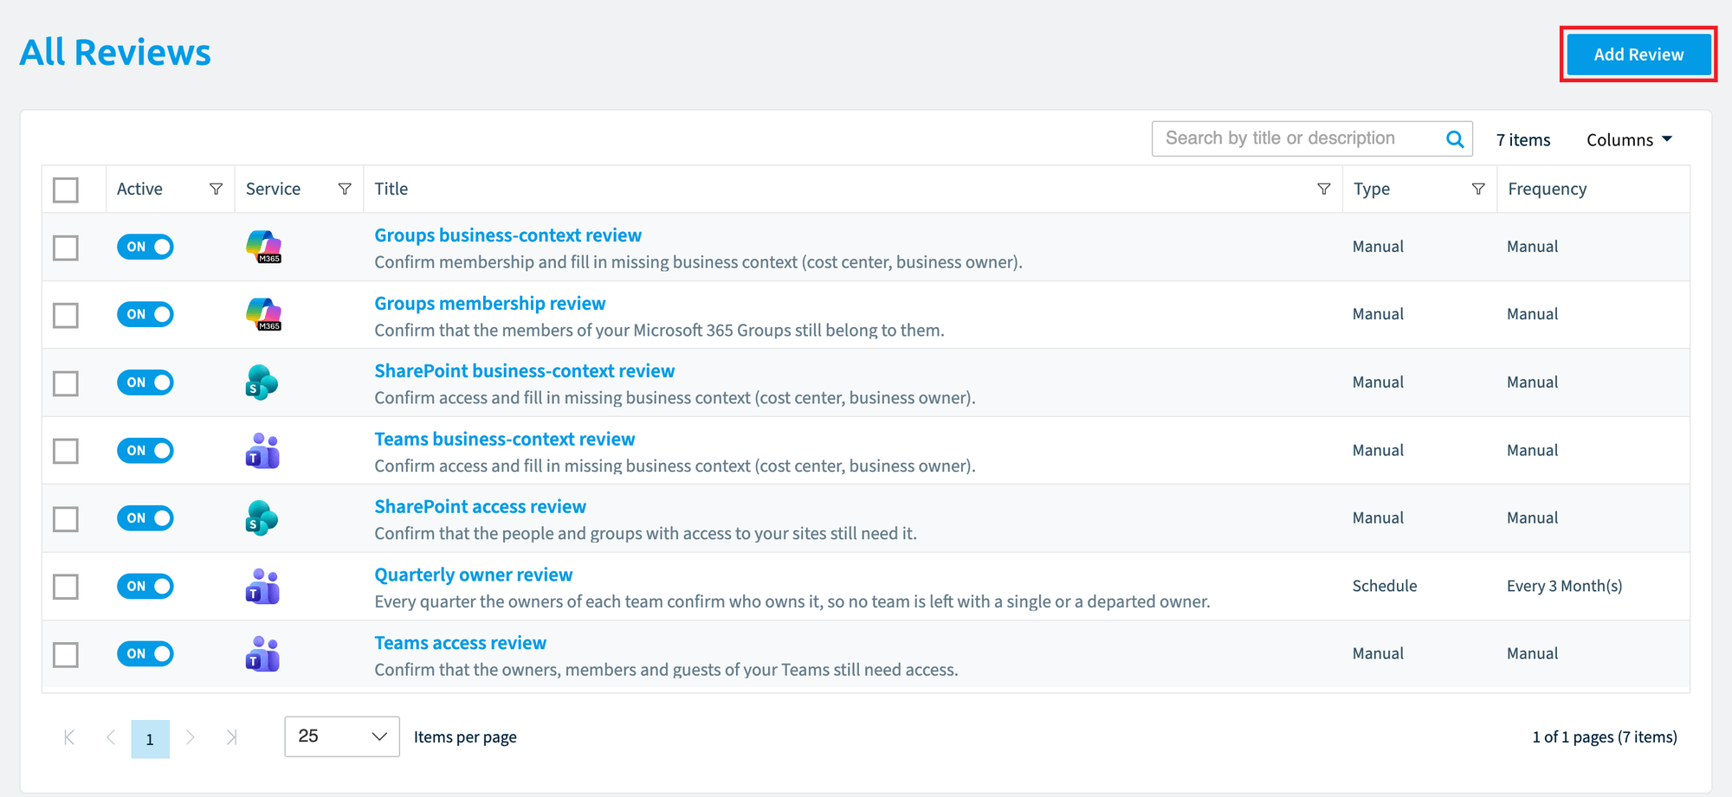Open the Columns dropdown
The width and height of the screenshot is (1732, 797).
[1629, 140]
